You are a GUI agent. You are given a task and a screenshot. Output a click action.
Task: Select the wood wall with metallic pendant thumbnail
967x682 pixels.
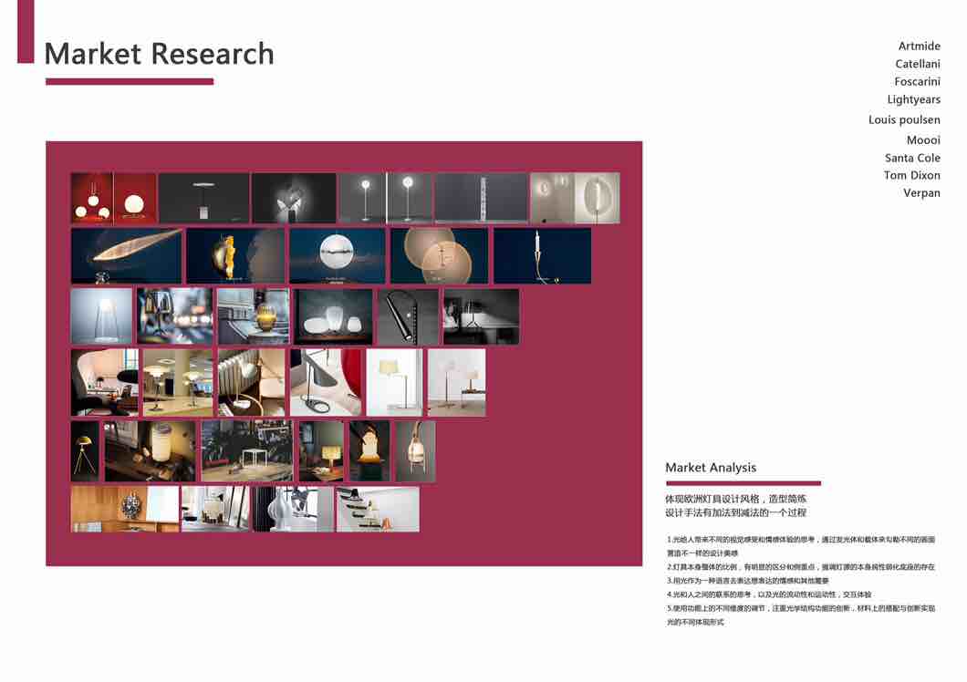tap(125, 510)
